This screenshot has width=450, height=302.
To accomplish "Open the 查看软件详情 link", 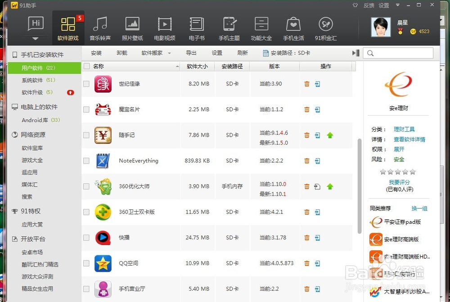I will [409, 139].
